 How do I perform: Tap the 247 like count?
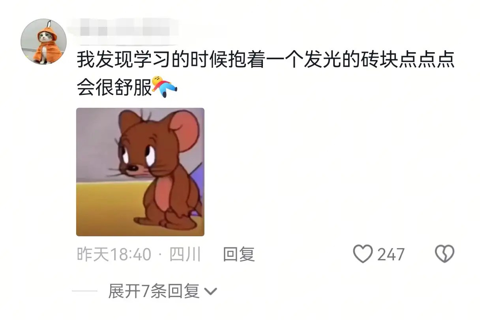click(391, 254)
